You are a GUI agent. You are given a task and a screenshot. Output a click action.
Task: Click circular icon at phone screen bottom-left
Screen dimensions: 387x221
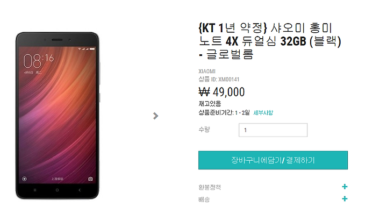coord(24,179)
